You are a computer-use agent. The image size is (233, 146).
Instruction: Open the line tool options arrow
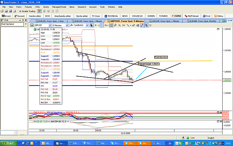point(130,26)
